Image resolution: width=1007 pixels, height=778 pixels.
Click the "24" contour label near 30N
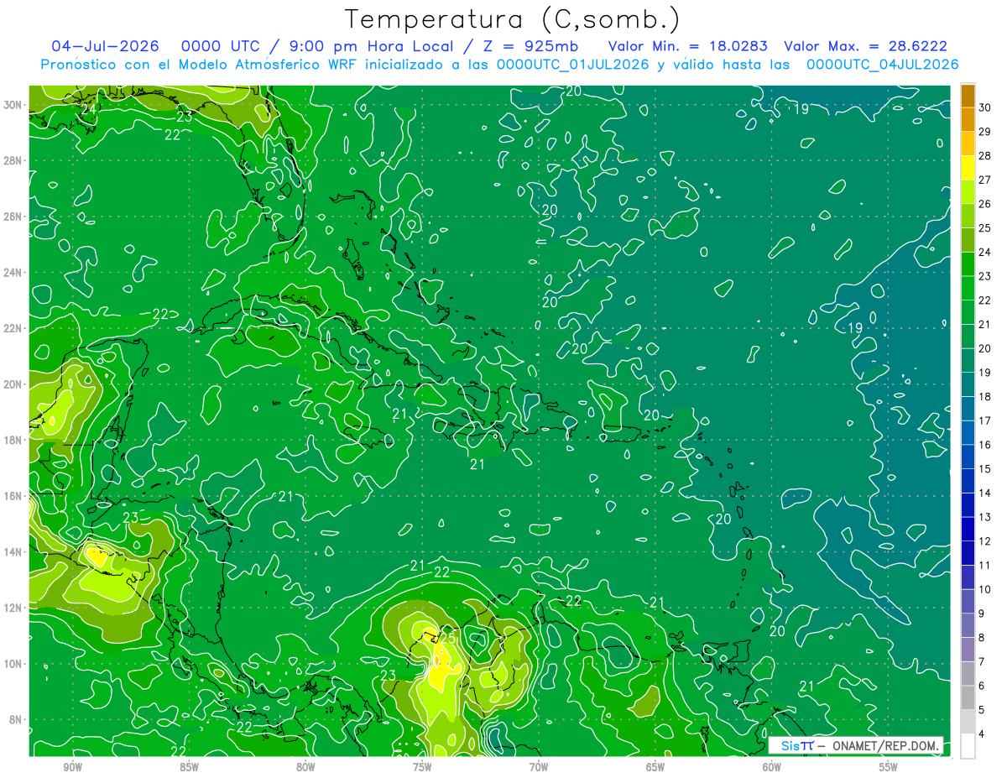[89, 108]
